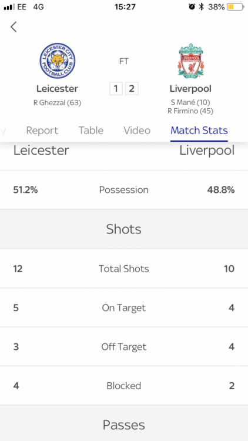Open the Report tab
Image resolution: width=248 pixels, height=441 pixels.
tap(42, 131)
